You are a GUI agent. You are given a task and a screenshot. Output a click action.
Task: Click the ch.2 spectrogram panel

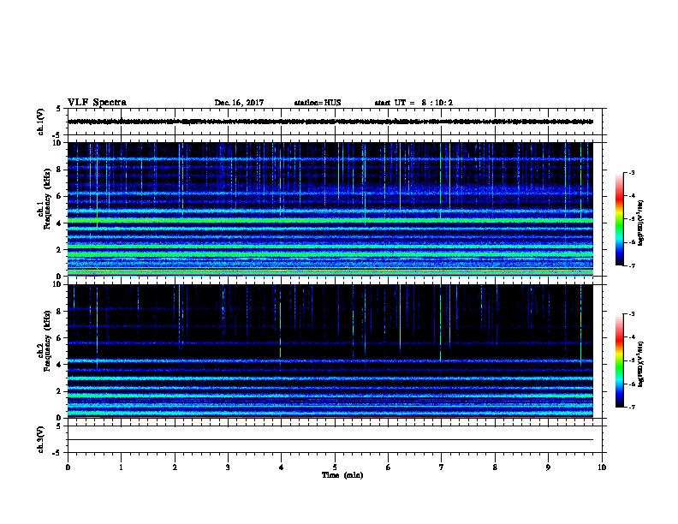pyautogui.click(x=330, y=351)
